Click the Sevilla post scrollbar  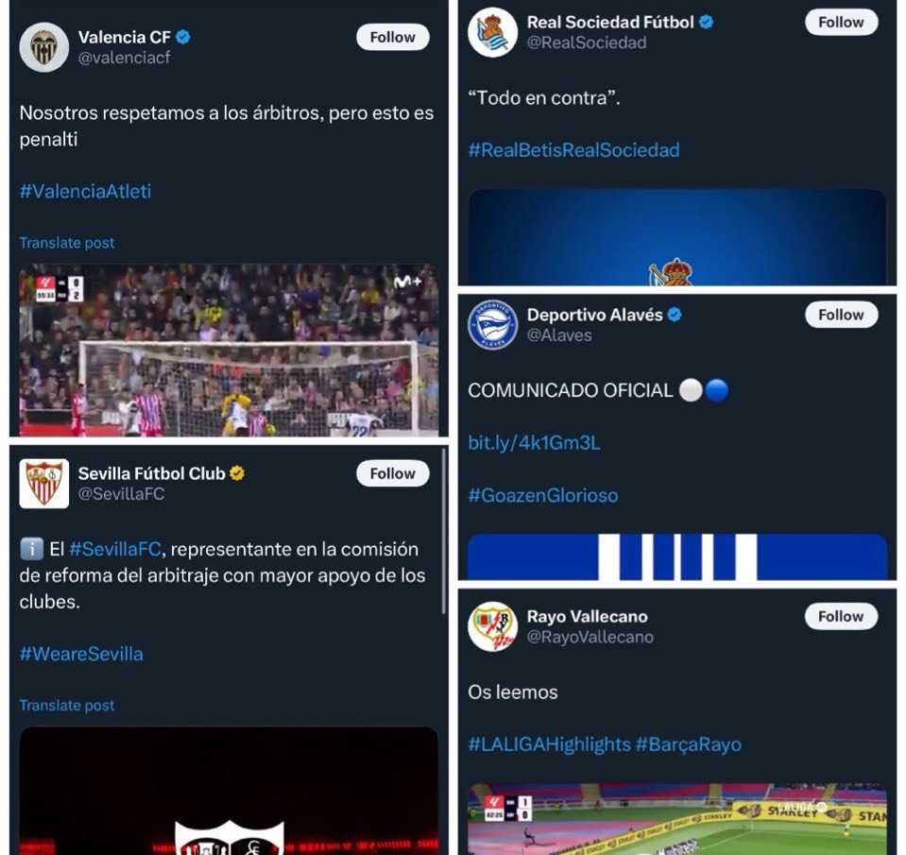(444, 532)
